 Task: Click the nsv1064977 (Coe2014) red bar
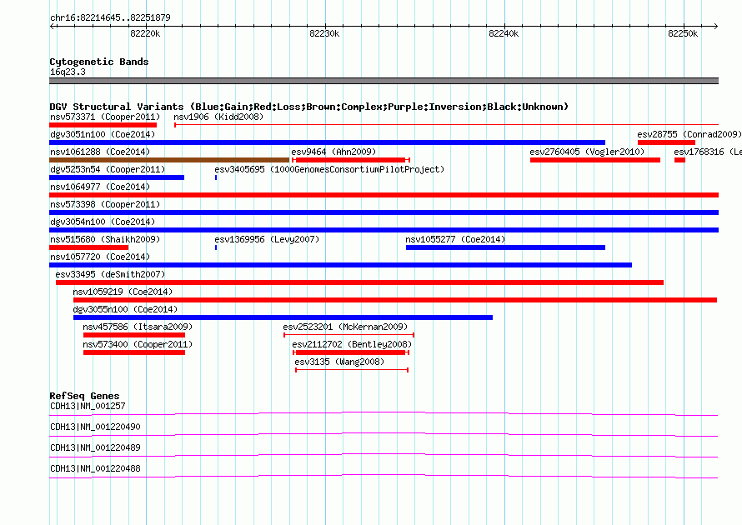click(x=384, y=195)
